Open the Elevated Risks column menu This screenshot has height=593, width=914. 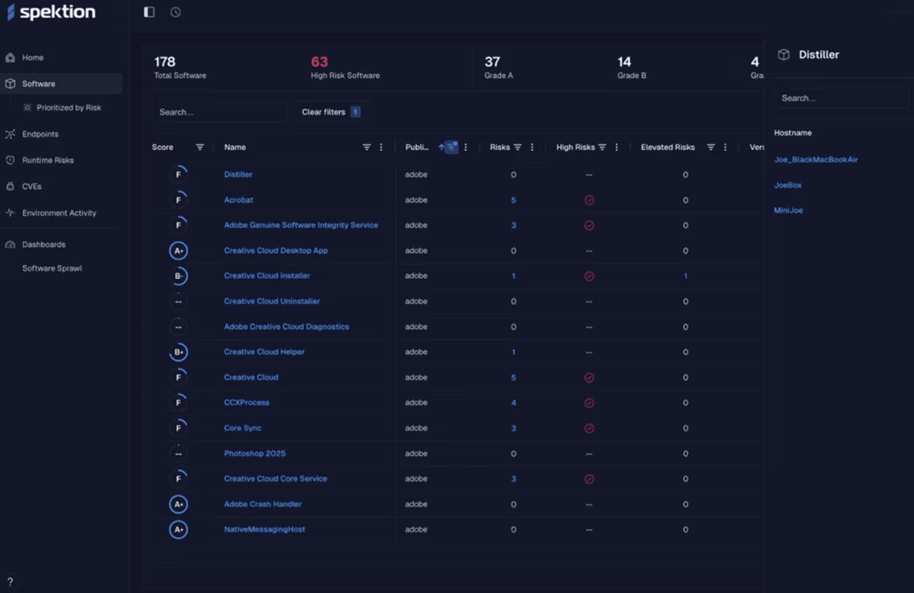pyautogui.click(x=724, y=147)
